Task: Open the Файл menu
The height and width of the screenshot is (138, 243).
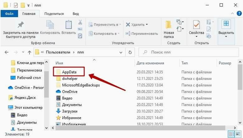Action: [x=9, y=14]
